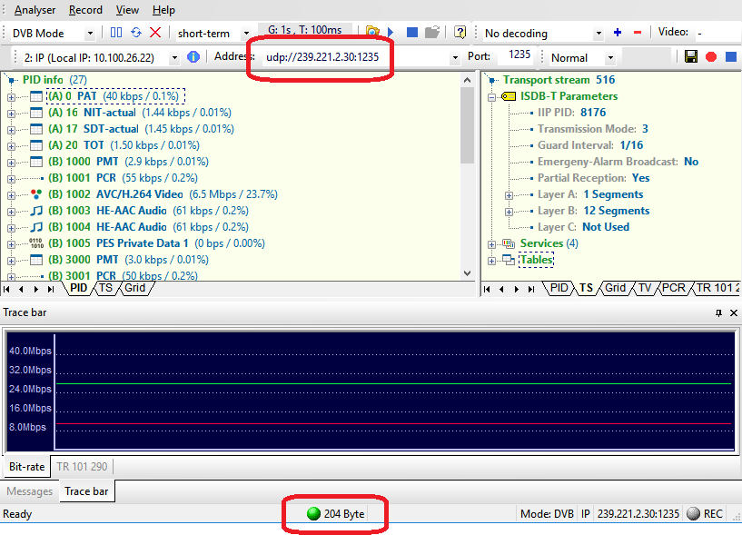
Task: Click the red minus icon beside No decoding
Action: [x=638, y=32]
